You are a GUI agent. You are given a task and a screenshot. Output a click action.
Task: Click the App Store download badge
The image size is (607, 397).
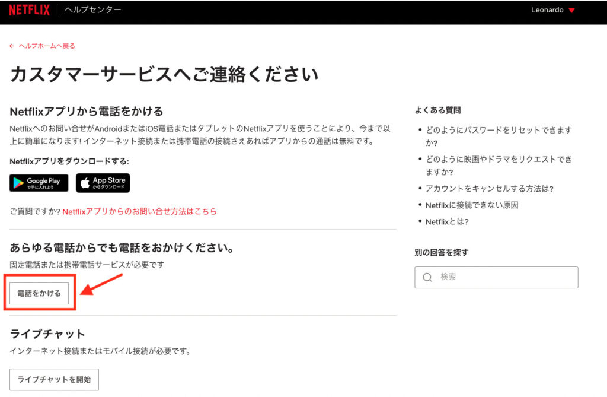[x=103, y=183]
